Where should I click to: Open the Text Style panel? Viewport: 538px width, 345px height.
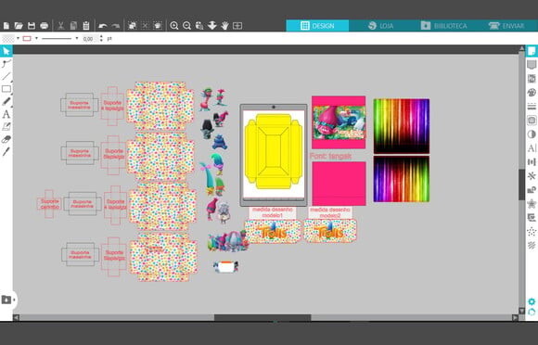coord(532,148)
